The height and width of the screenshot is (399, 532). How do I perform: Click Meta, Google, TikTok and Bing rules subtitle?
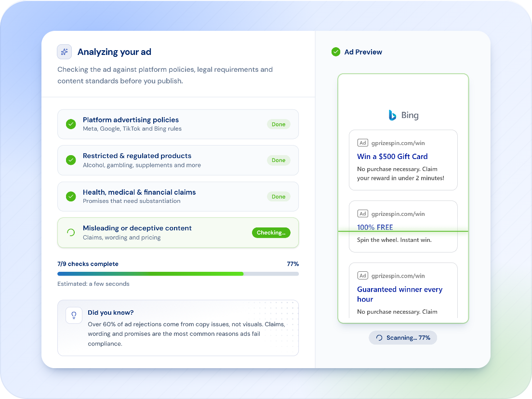point(132,129)
